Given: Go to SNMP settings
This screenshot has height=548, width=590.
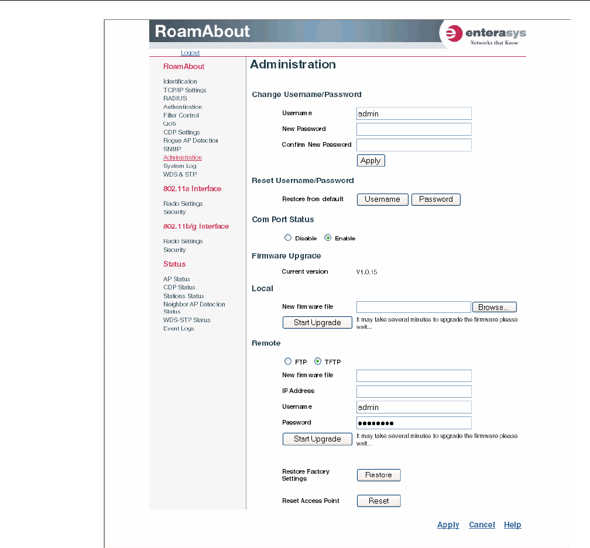Looking at the screenshot, I should [x=172, y=149].
